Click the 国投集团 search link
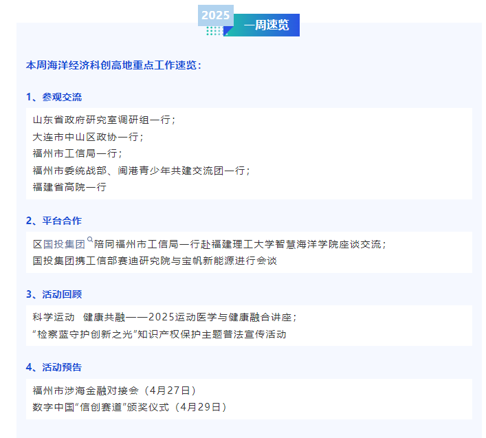Image resolution: width=486 pixels, height=438 pixels. 64,244
